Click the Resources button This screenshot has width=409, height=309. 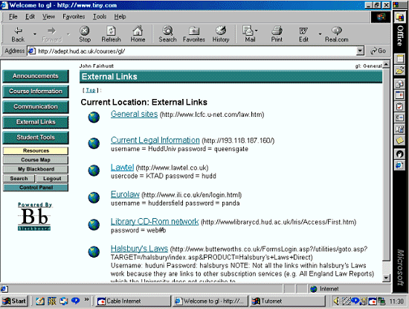pyautogui.click(x=36, y=150)
